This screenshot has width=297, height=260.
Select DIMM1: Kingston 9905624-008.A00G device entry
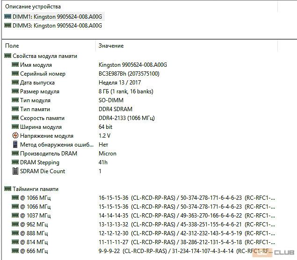[x=57, y=17]
